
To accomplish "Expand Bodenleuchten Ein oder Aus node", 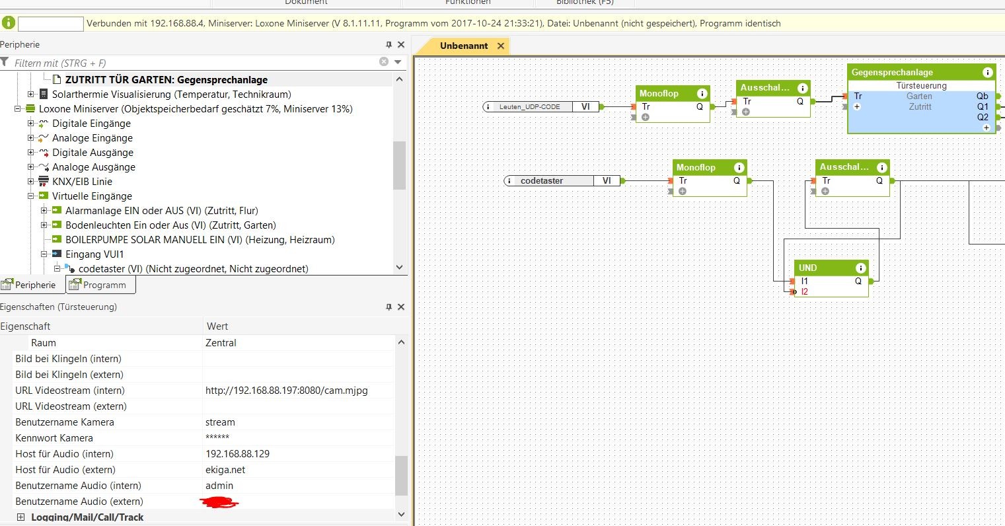I will point(44,225).
